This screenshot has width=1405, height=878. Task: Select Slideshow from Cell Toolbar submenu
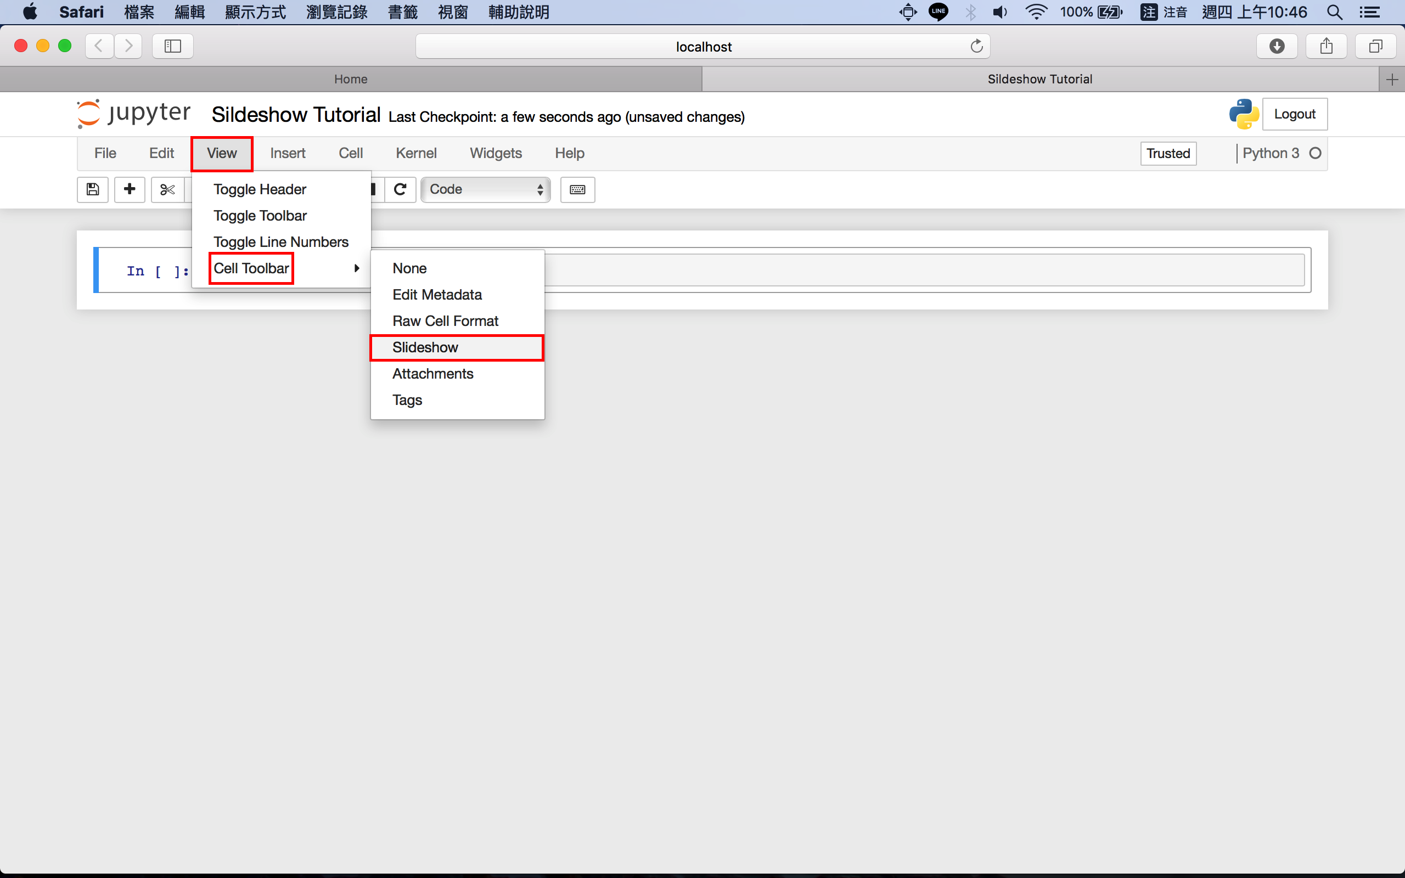pos(425,347)
